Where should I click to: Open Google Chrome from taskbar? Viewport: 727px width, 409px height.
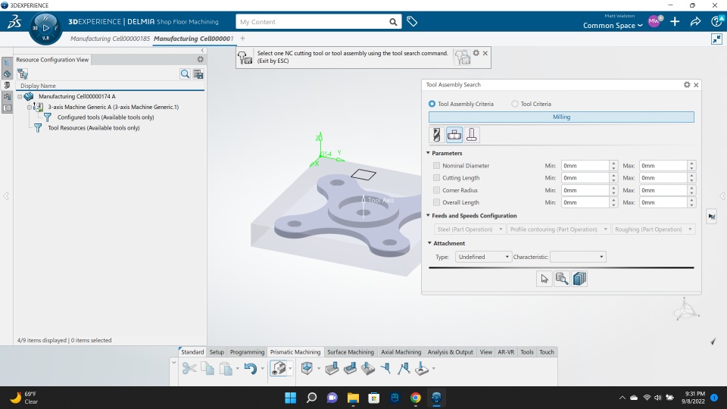click(416, 398)
